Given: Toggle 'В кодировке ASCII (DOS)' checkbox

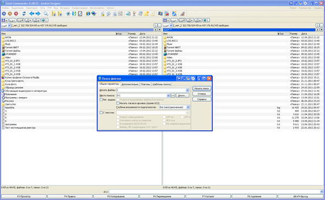Looking at the screenshot, I should click(x=118, y=124).
